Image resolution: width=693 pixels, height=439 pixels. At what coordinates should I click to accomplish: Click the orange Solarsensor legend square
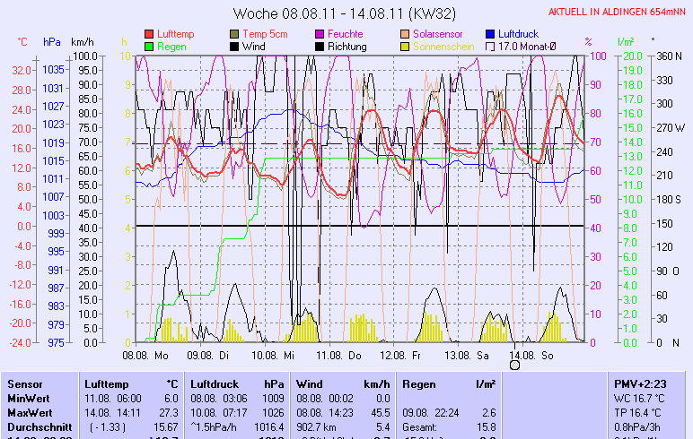pyautogui.click(x=406, y=34)
